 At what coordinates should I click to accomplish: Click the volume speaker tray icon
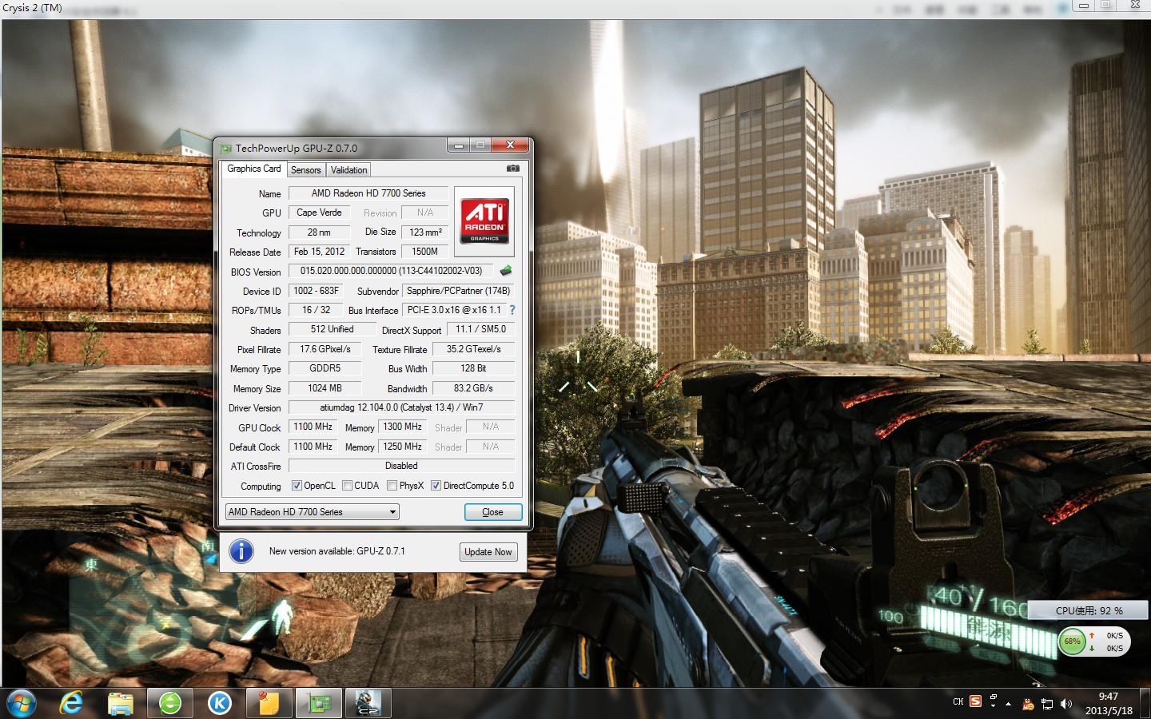1065,705
